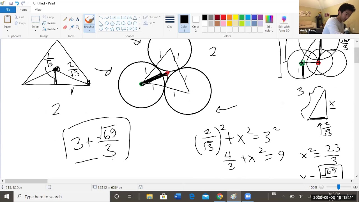Select the Color picker eyedropper tool

[71, 27]
